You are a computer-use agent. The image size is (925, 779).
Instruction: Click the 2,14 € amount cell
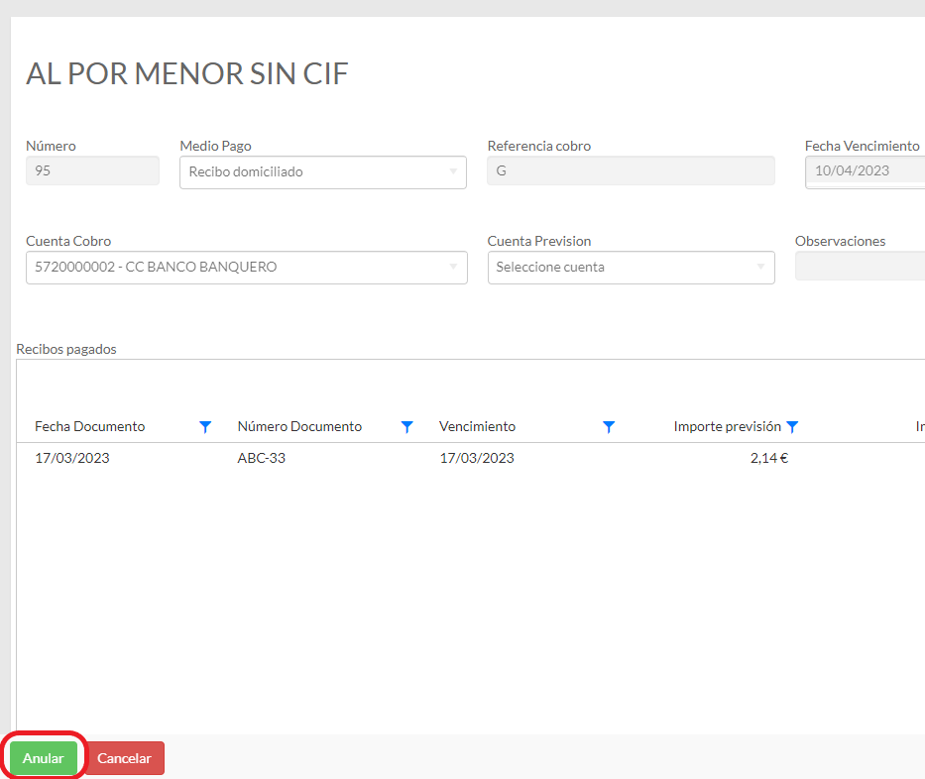pos(768,458)
